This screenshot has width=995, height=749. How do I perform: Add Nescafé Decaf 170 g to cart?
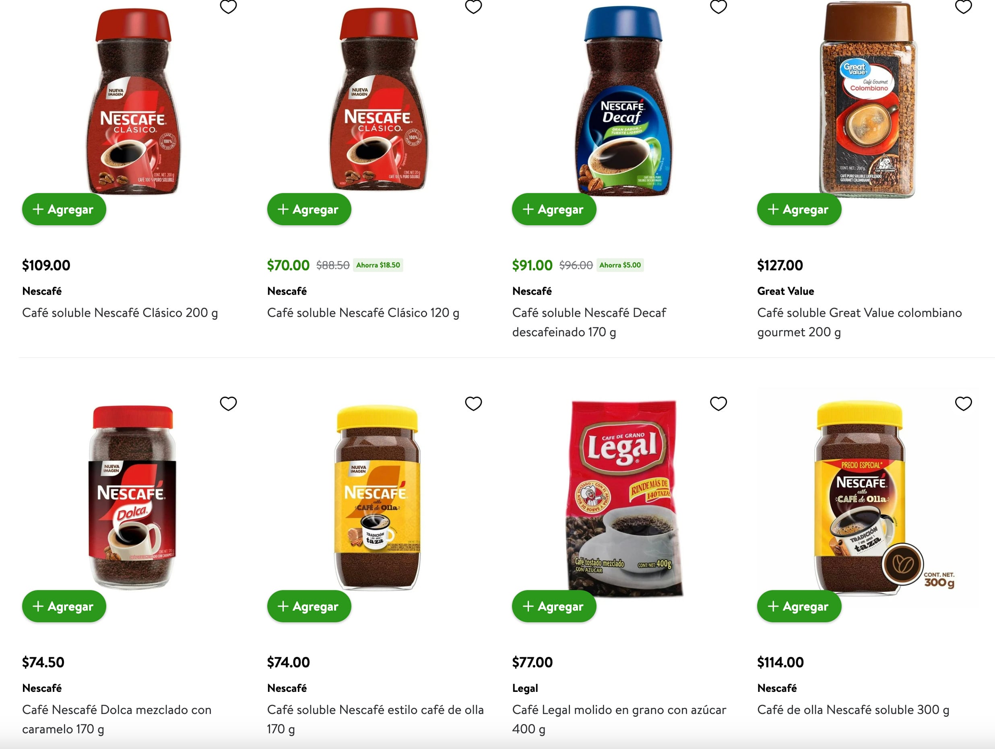click(x=554, y=209)
